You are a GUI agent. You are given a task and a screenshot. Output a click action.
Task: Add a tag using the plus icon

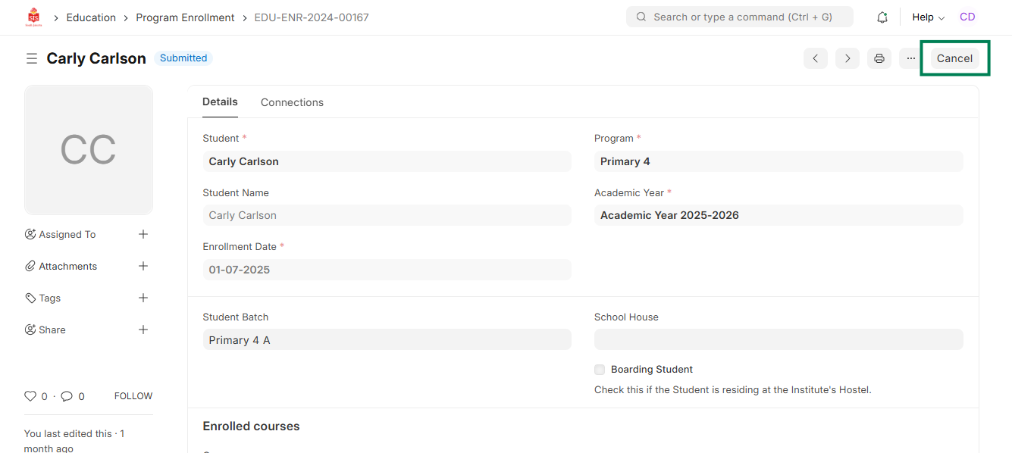143,298
